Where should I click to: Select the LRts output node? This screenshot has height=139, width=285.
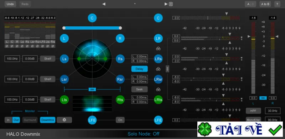pyautogui.click(x=158, y=100)
